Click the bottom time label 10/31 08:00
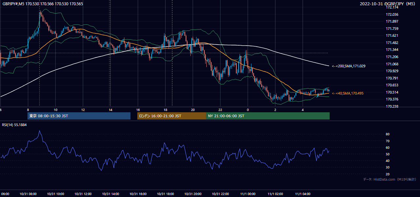 click(x=28, y=194)
